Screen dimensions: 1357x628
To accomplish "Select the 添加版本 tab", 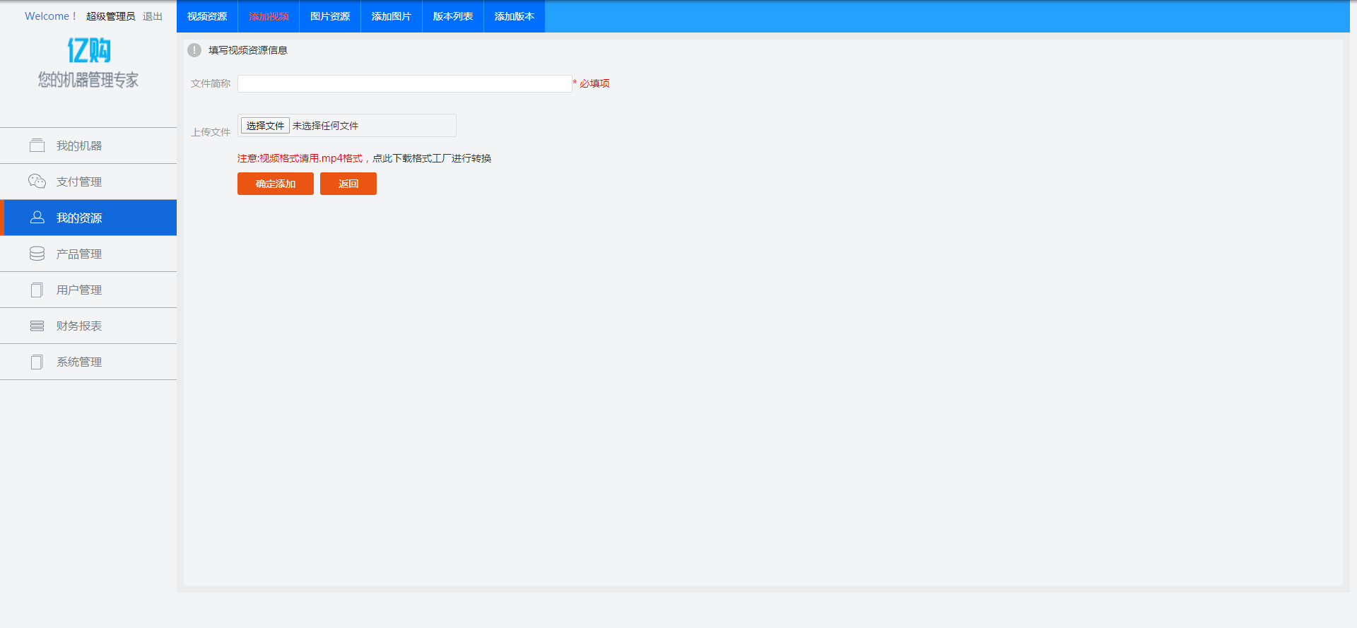I will [x=515, y=16].
